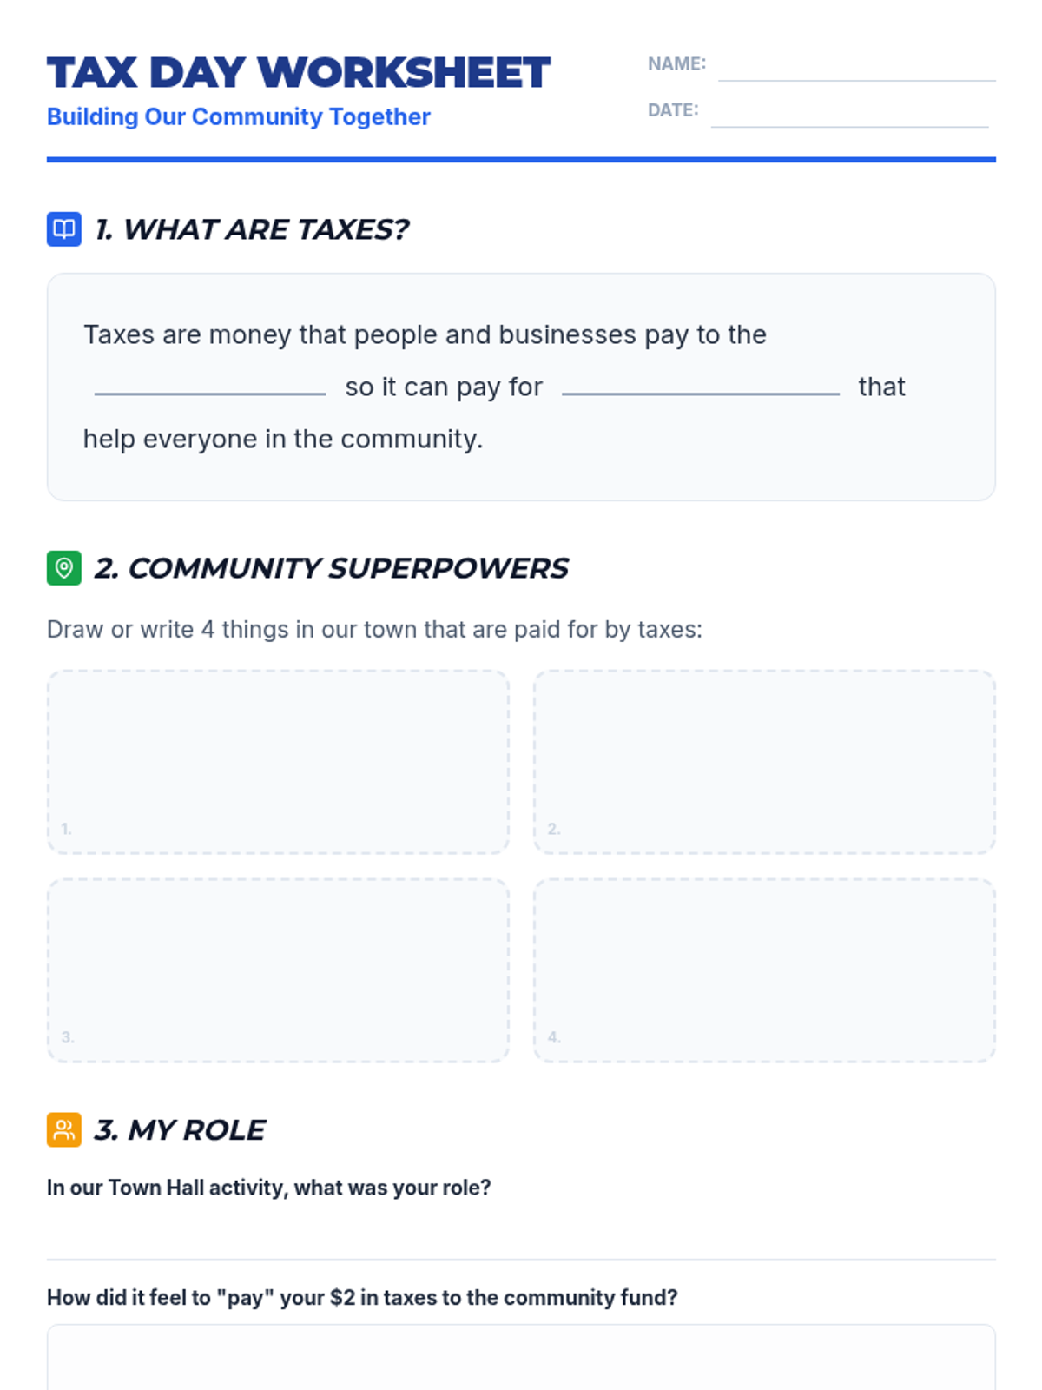This screenshot has width=1042, height=1390.
Task: Click the green map pin icon
Action: (63, 568)
